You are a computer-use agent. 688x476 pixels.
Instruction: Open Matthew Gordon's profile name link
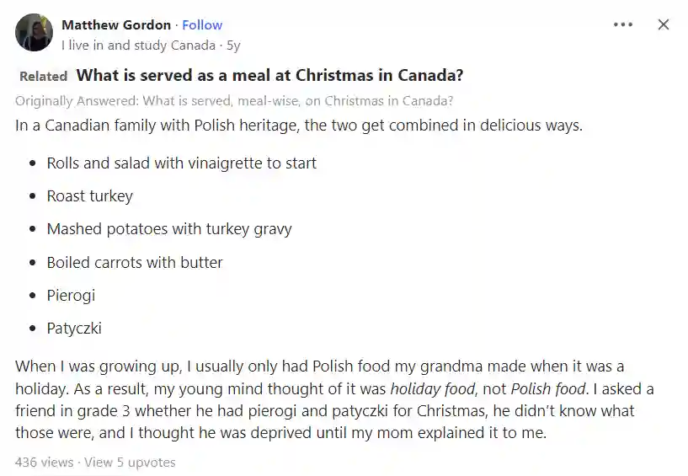point(116,25)
